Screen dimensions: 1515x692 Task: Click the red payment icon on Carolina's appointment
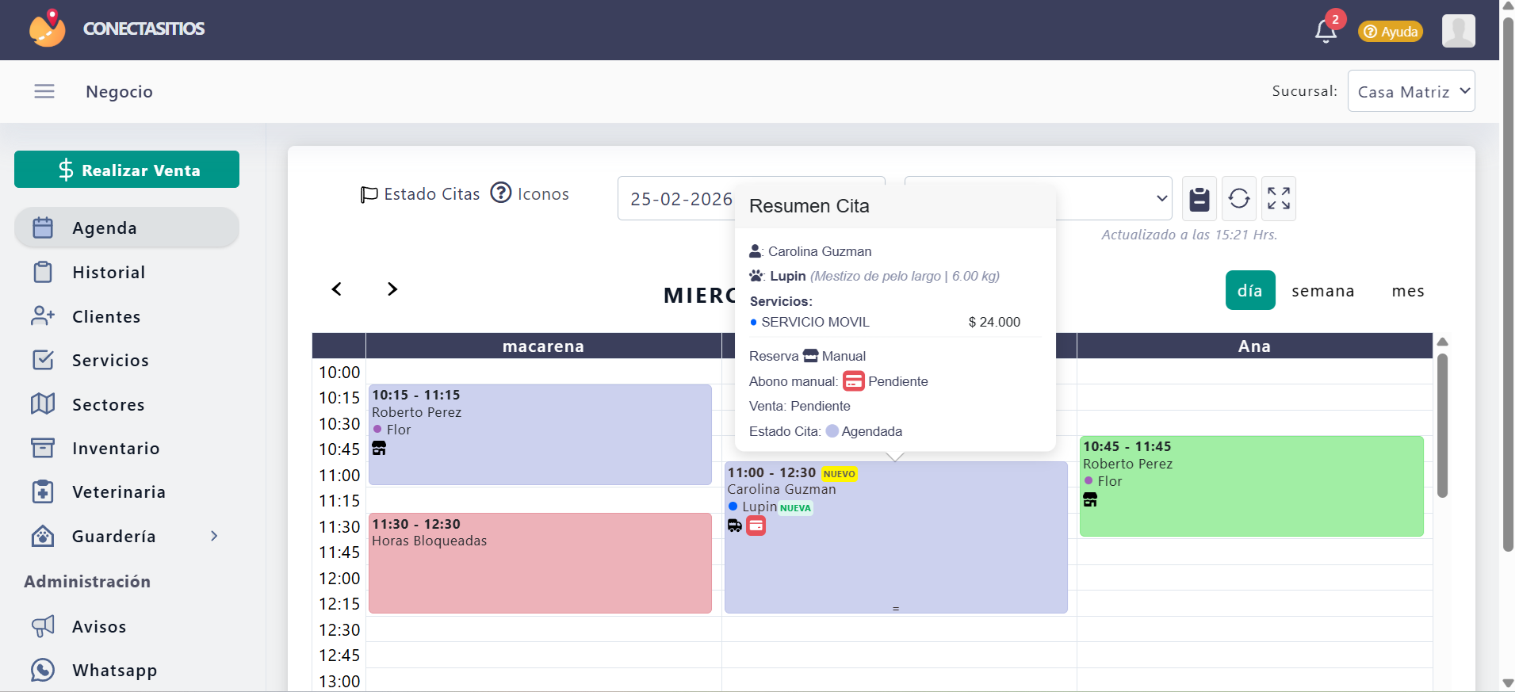(756, 526)
